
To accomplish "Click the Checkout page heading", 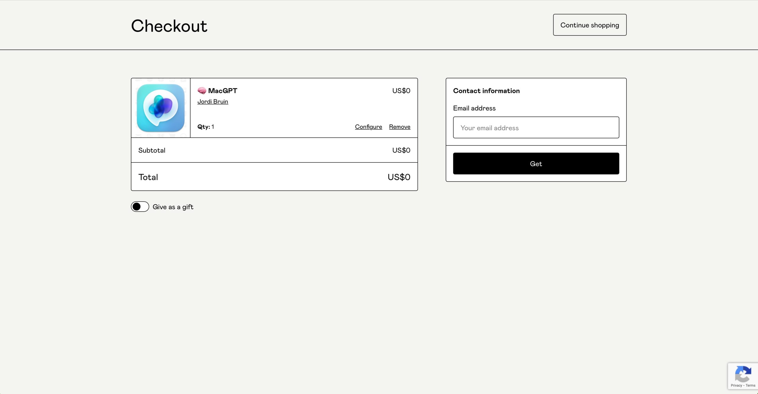I will click(x=169, y=26).
